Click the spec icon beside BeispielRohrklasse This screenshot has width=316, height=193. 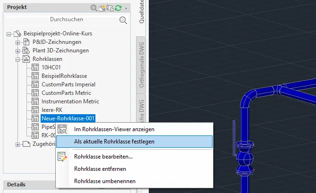click(x=35, y=76)
